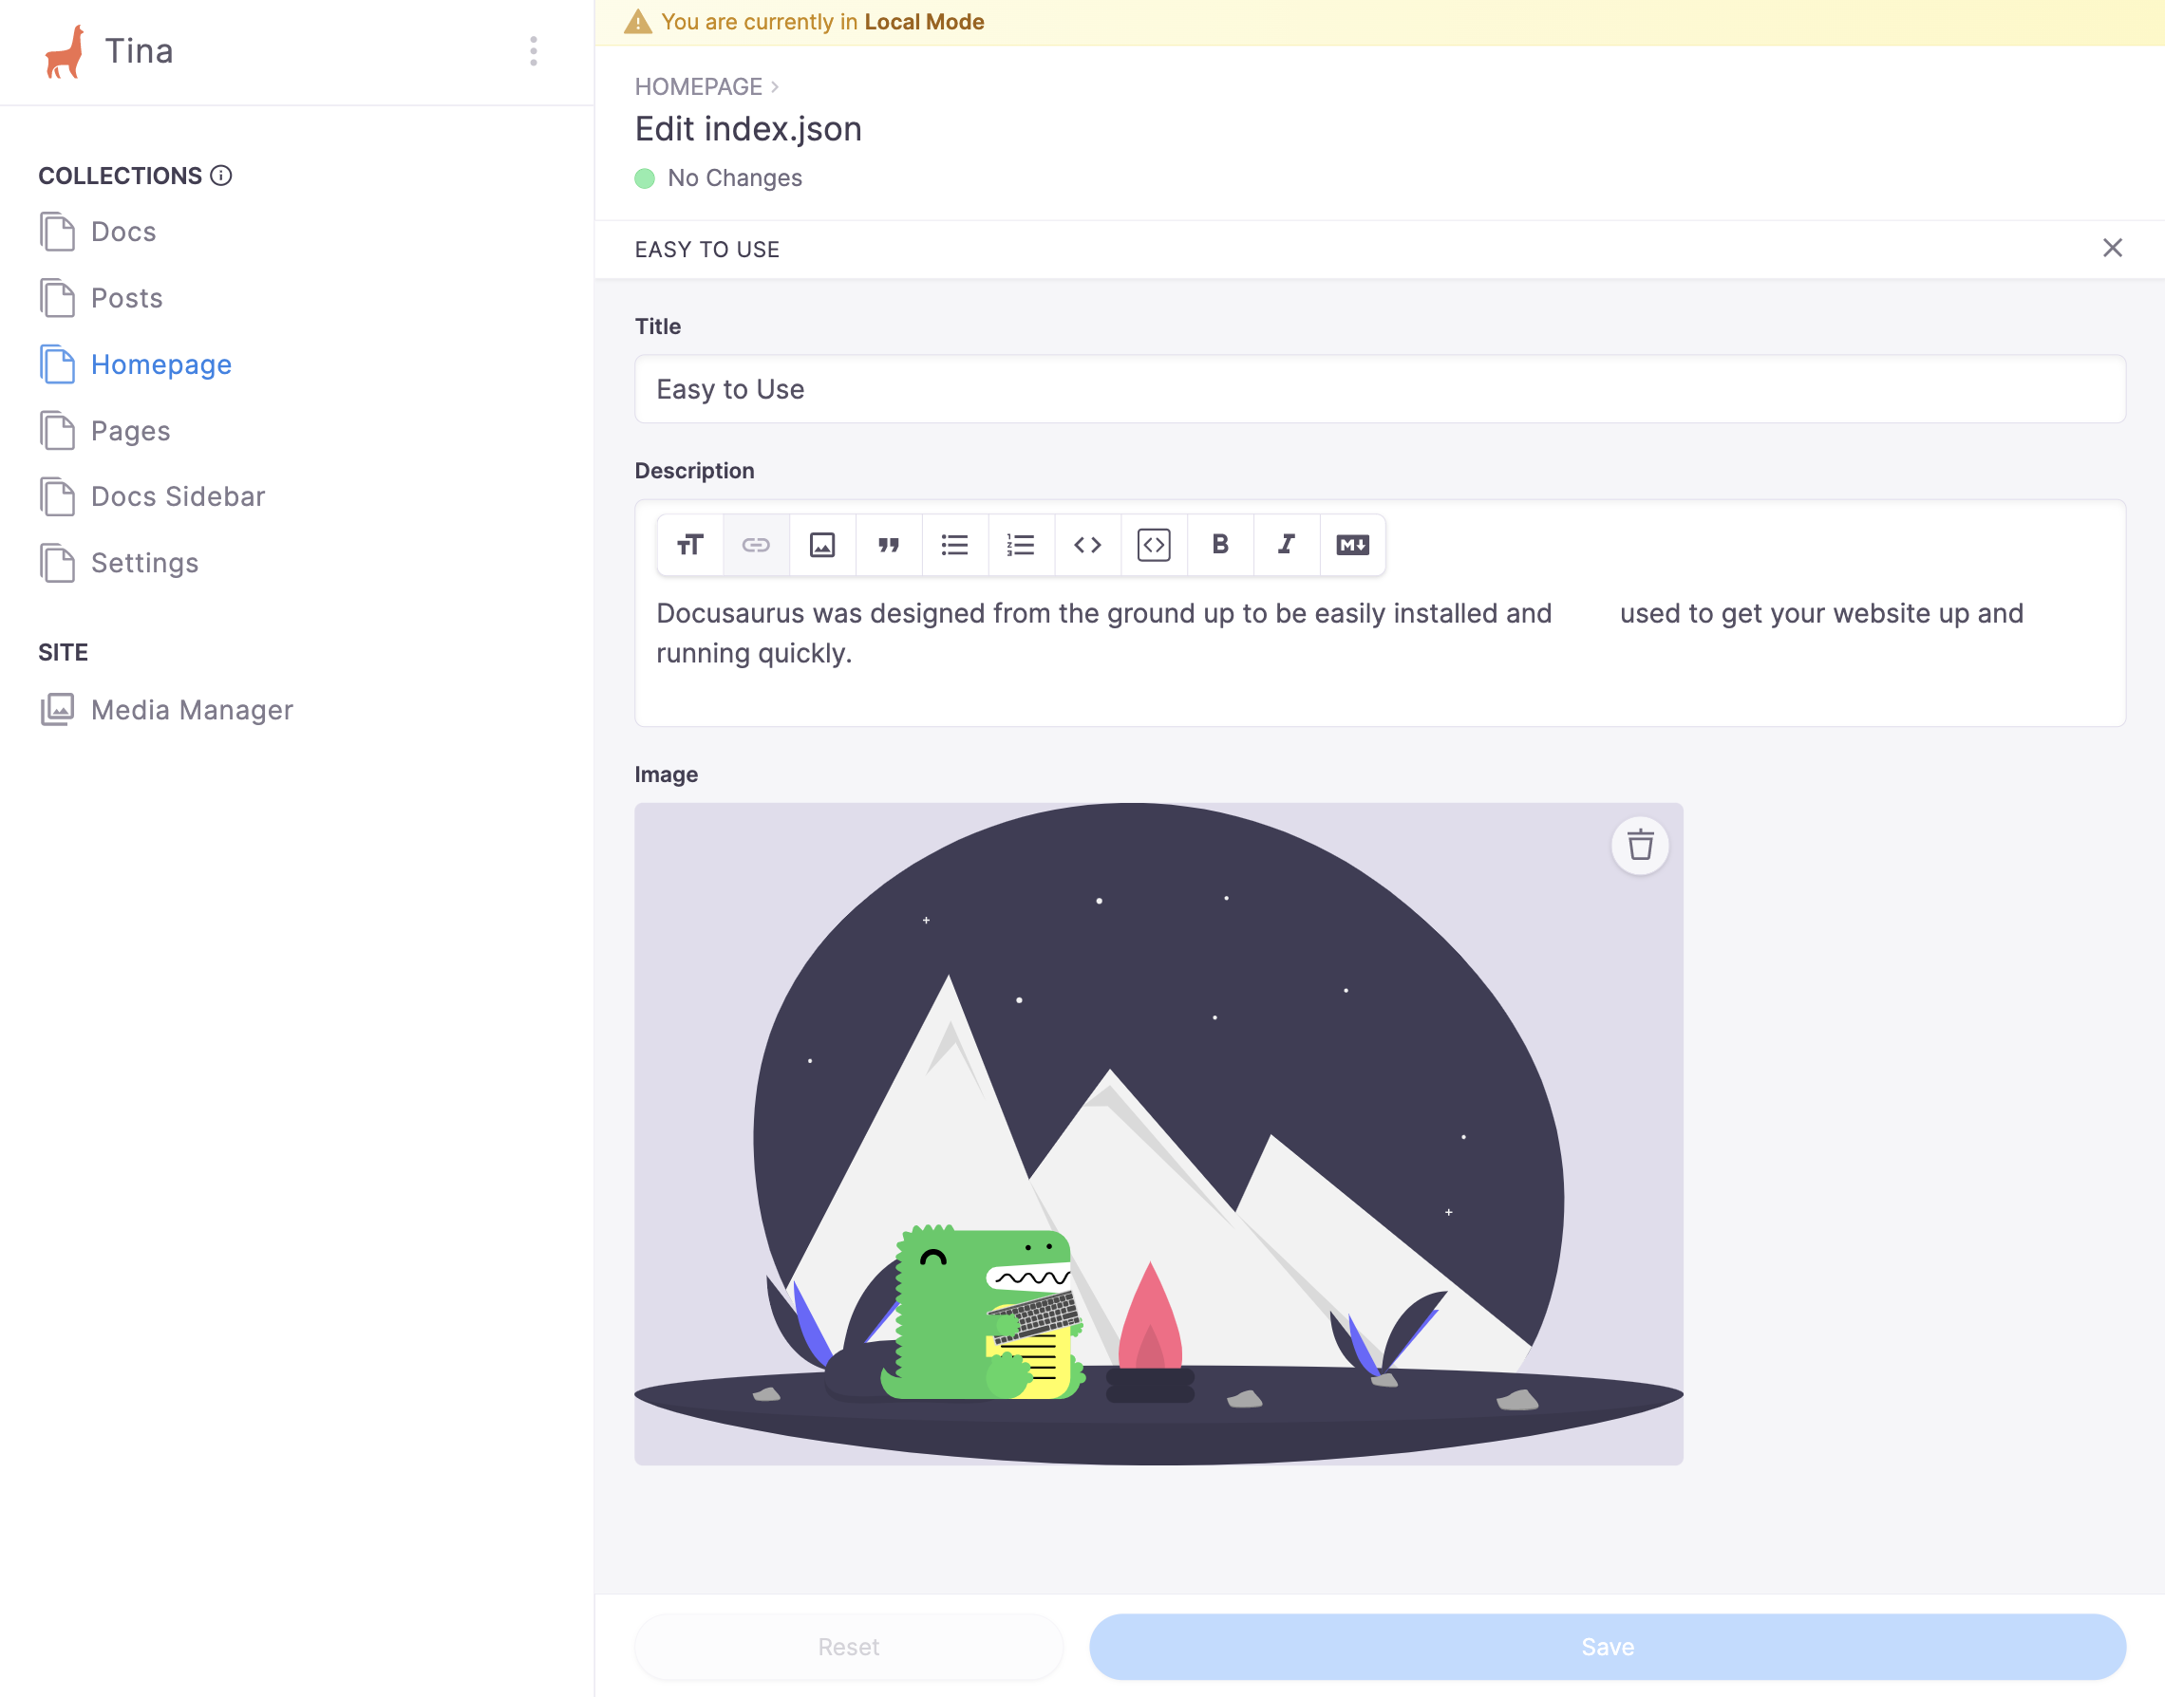Toggle Markdown mode icon
This screenshot has height=1697, width=2165.
[1353, 545]
